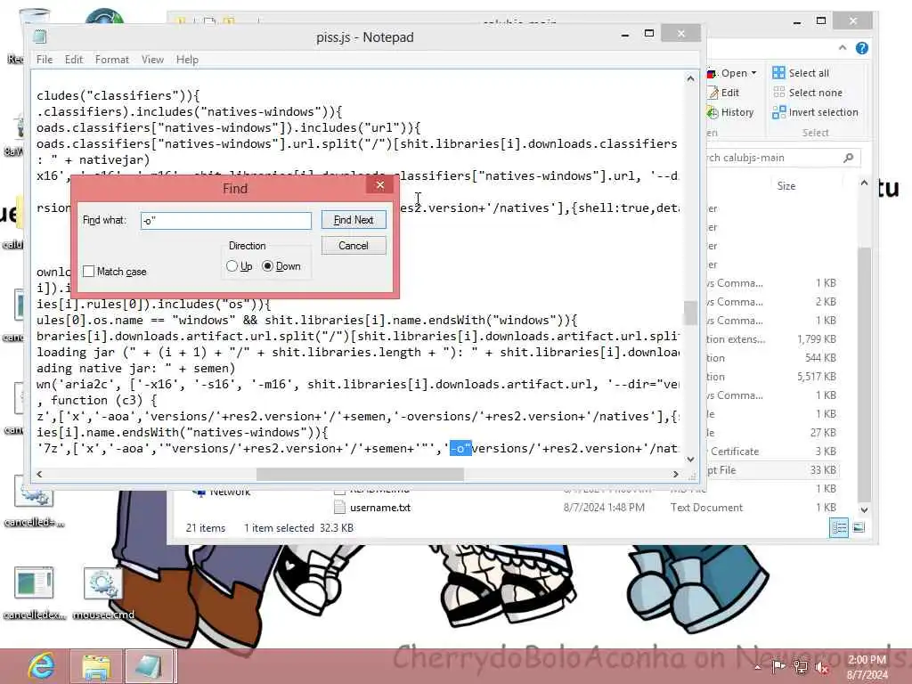Viewport: 912px width, 684px height.
Task: Click Explorer file list scroll down arrow
Action: pos(864,509)
